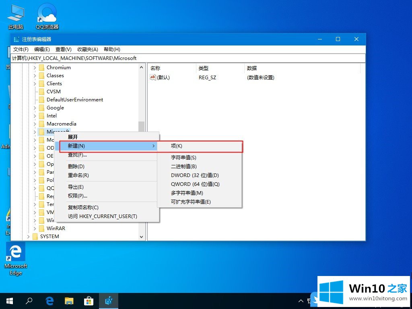412x309 pixels.
Task: Click the Classes folder icon
Action: click(x=41, y=76)
